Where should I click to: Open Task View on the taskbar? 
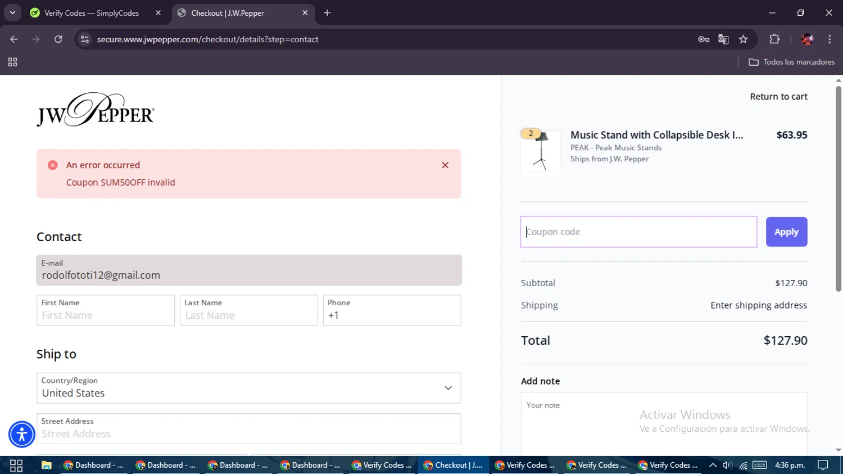coord(16,465)
